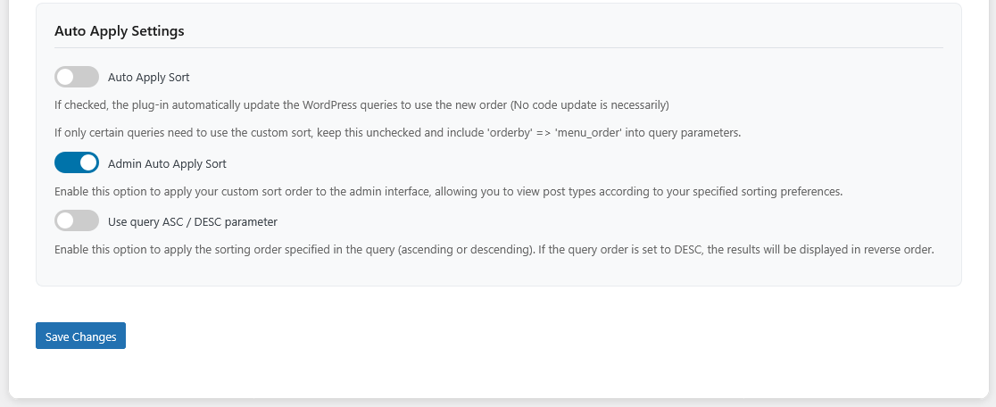
Task: Click the "Auto Apply Settings" heading
Action: tap(120, 31)
